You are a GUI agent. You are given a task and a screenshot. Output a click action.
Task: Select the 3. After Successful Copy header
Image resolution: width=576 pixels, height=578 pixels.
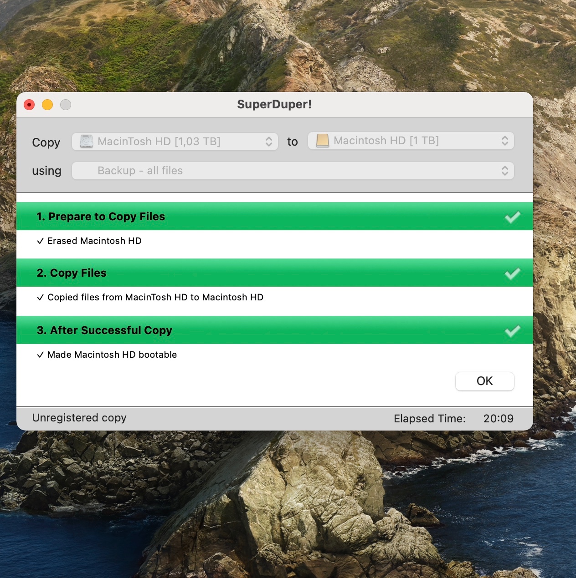click(275, 330)
